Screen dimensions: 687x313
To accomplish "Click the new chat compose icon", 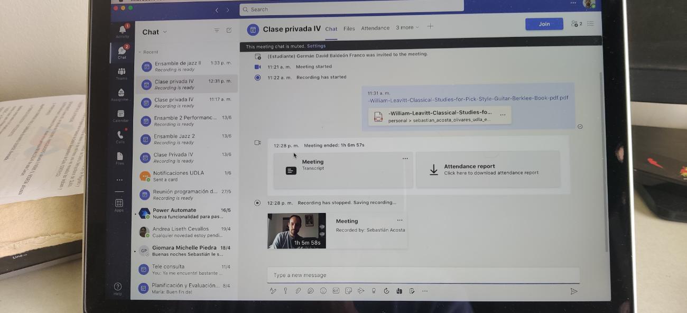I will 229,31.
